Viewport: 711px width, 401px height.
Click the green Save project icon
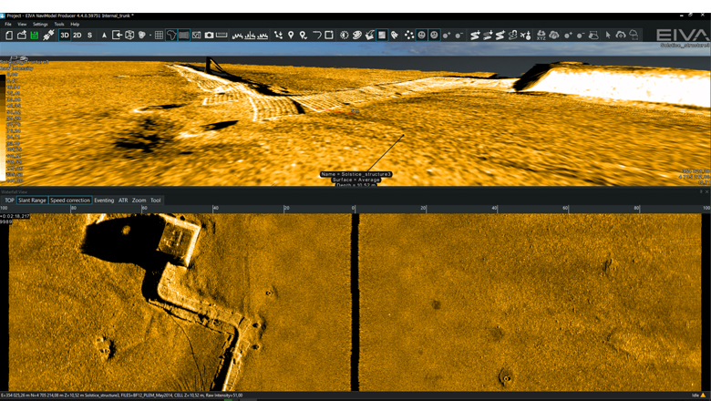point(35,36)
